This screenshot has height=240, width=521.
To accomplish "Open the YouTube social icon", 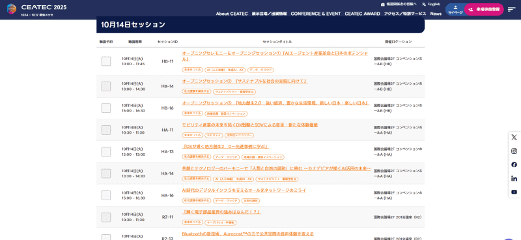I will tap(514, 192).
